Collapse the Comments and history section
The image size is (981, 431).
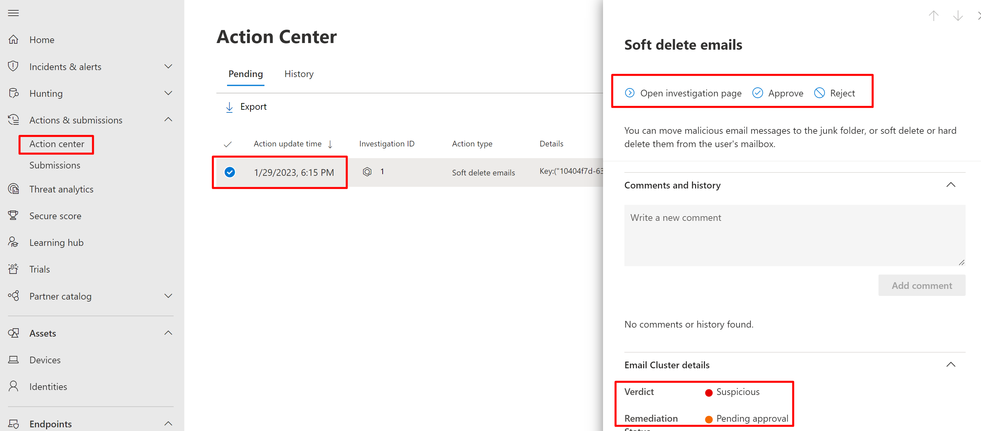pyautogui.click(x=951, y=185)
